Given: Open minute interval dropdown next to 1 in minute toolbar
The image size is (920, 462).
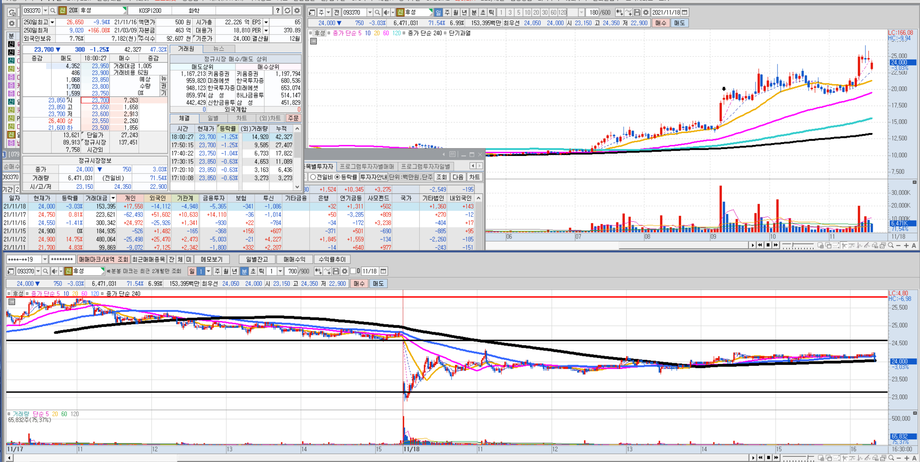Looking at the screenshot, I should tap(280, 271).
